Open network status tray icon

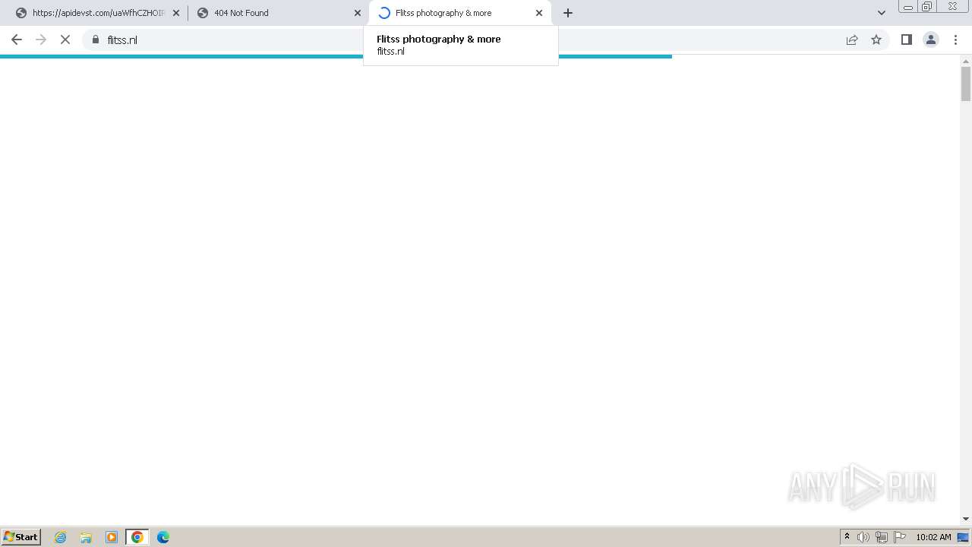(x=882, y=537)
